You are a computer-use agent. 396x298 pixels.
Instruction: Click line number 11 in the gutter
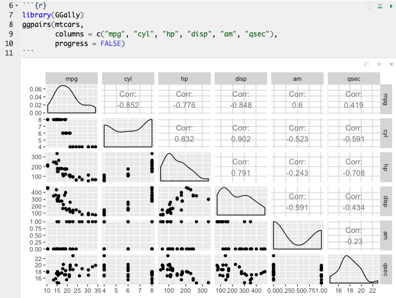coord(9,53)
